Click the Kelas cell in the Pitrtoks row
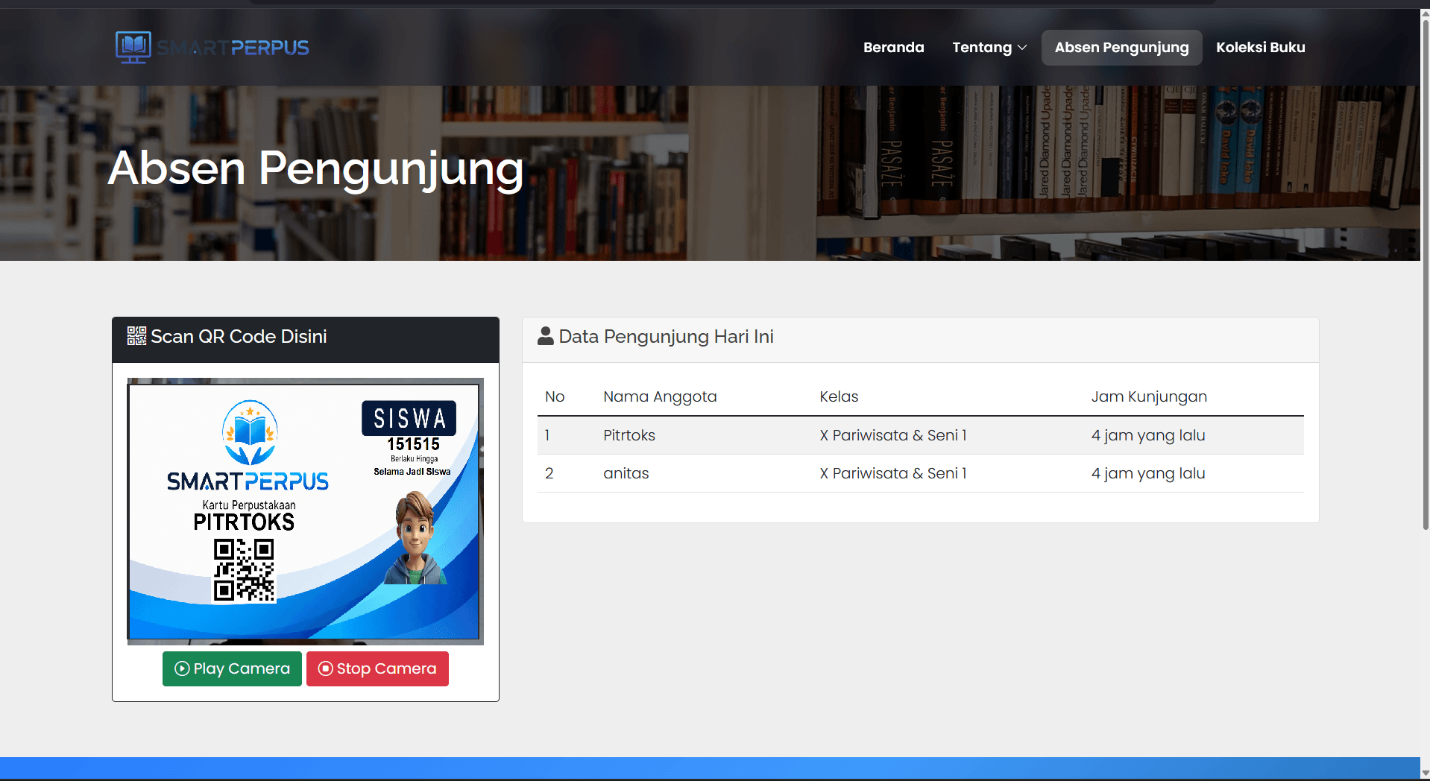 pos(893,435)
